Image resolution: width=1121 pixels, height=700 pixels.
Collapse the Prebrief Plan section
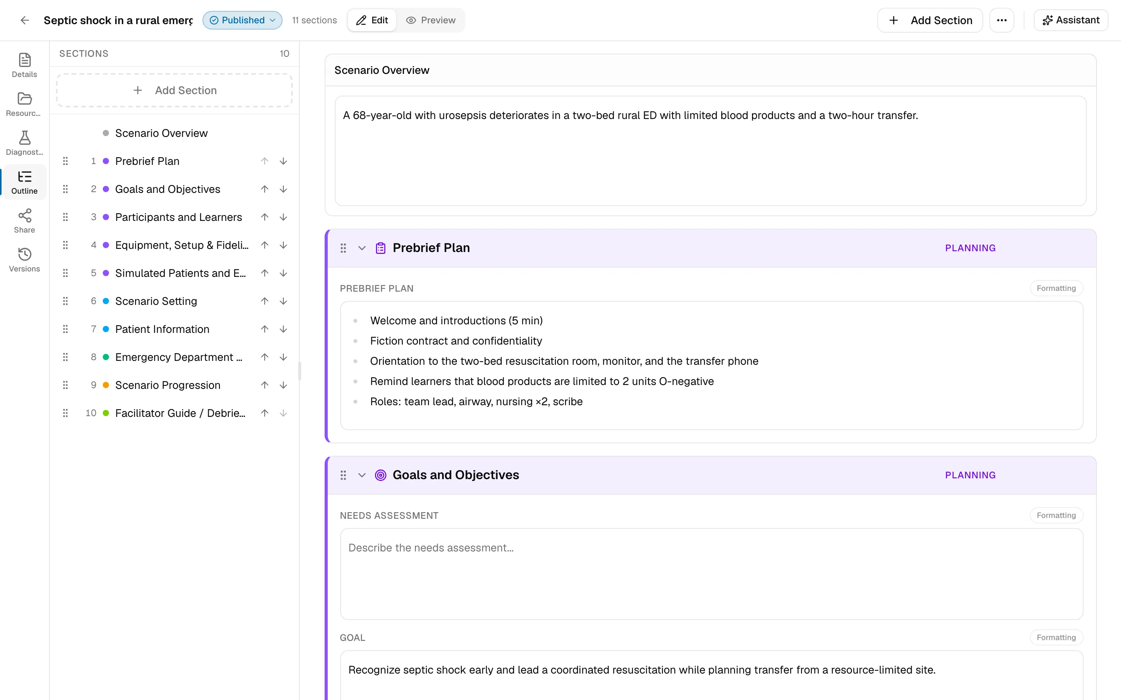click(362, 248)
